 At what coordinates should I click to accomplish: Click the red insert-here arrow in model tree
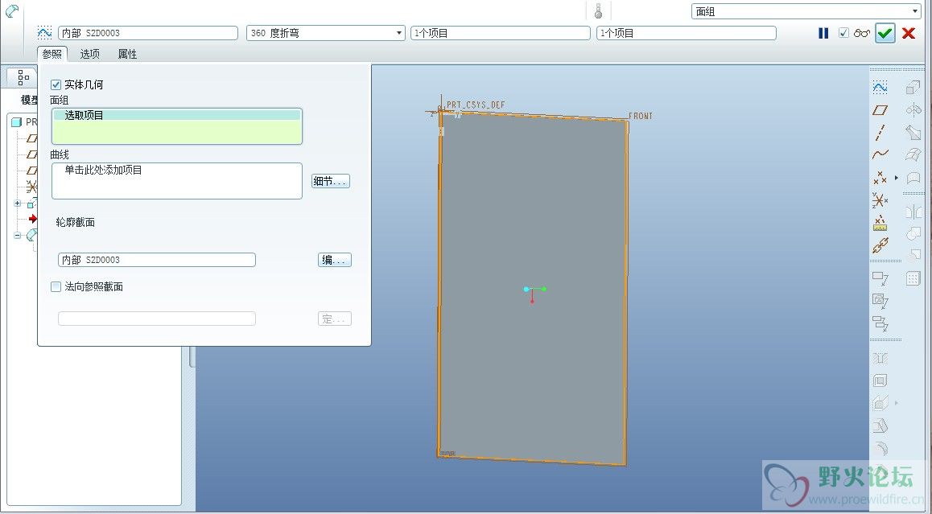33,219
